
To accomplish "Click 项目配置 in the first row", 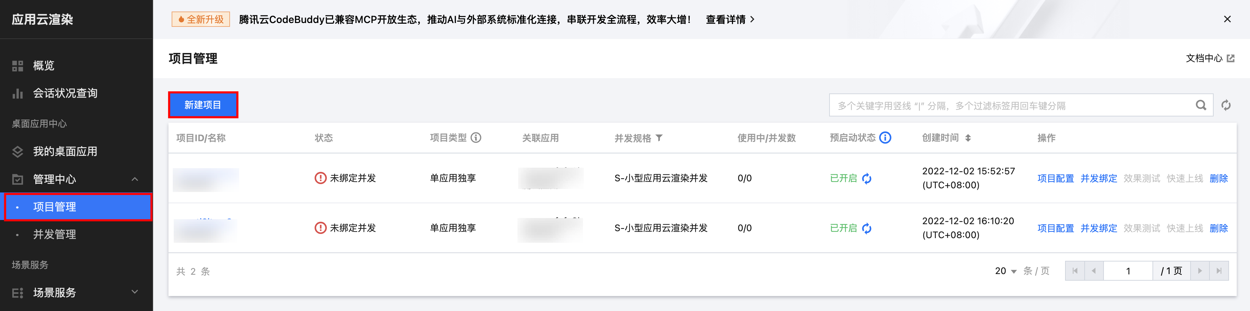I will (x=1055, y=179).
